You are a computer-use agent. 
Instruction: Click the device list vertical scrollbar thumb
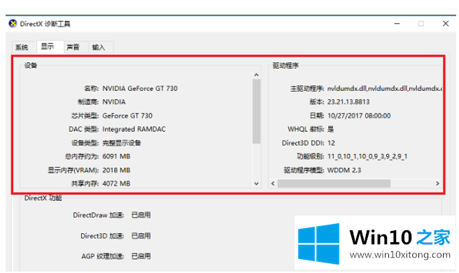pos(256,111)
